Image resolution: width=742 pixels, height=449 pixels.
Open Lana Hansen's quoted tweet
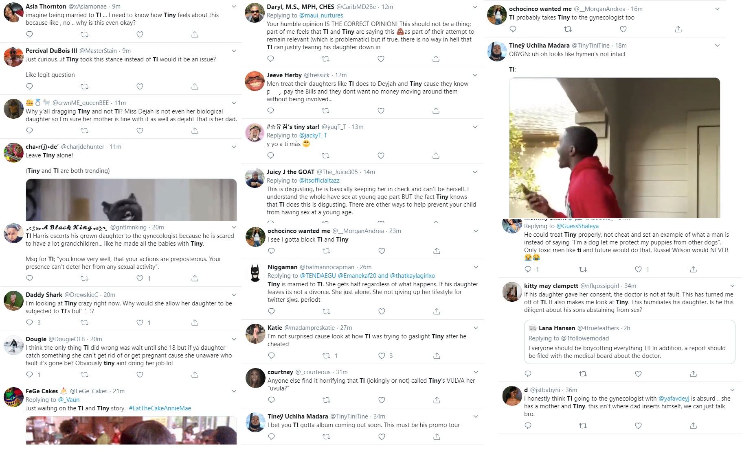[x=630, y=342]
